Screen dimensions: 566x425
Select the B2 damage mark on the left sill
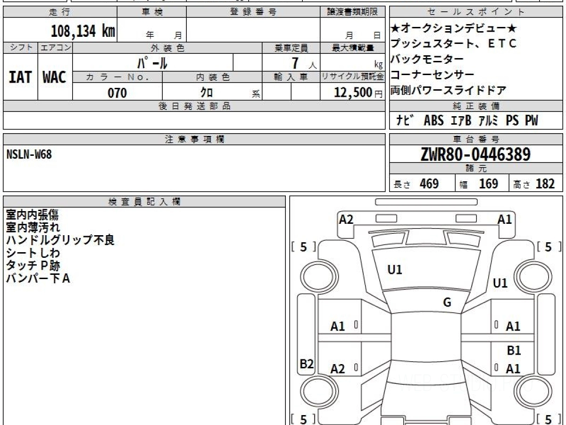point(307,364)
